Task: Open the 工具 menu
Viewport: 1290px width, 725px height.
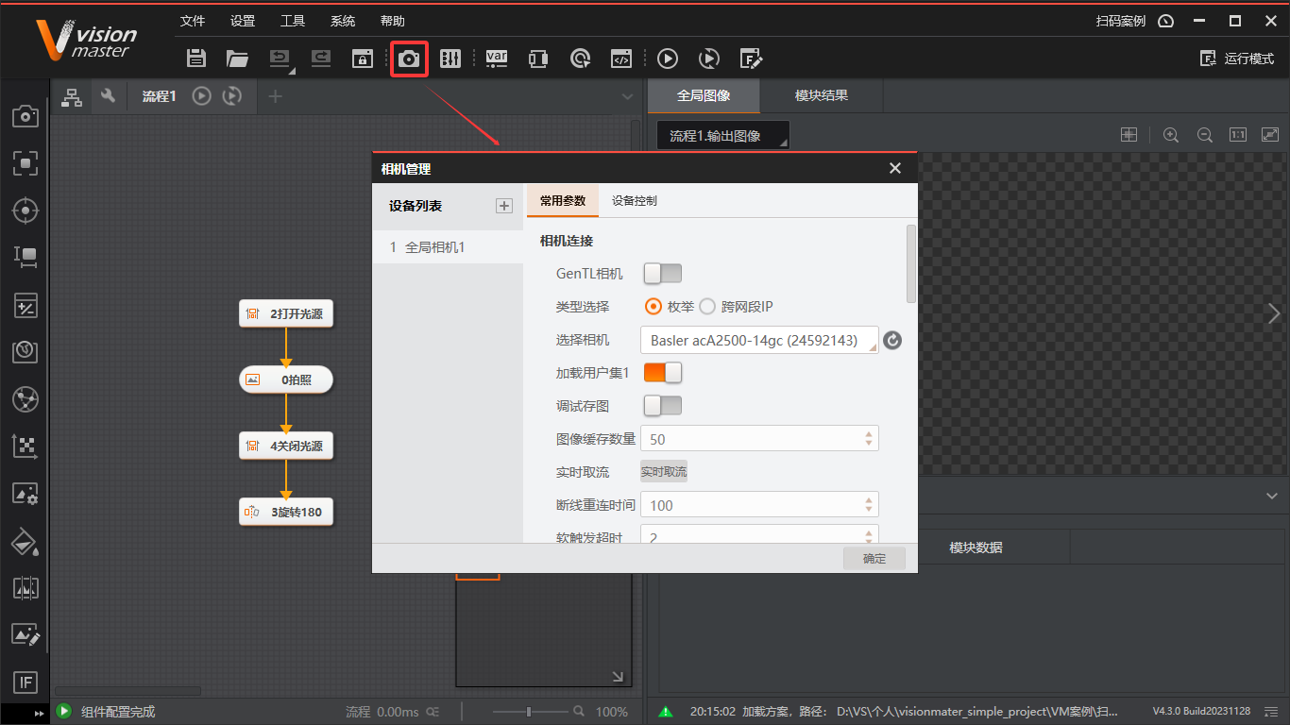Action: 293,21
